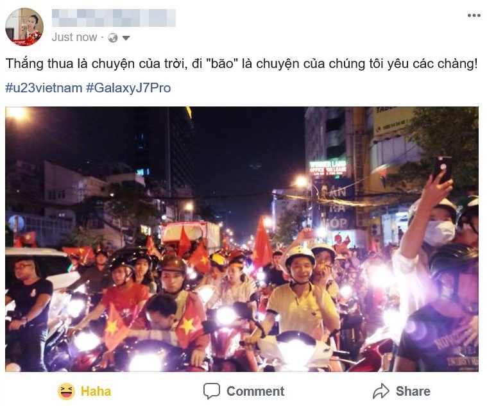
Task: Click the speech bubble comment icon
Action: 212,391
